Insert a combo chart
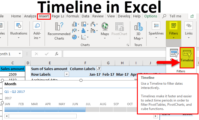This screenshot has width=199, height=120. [93, 31]
